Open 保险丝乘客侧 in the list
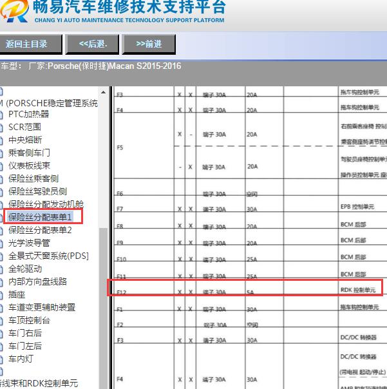Viewport: 387px width, 389px height. pyautogui.click(x=33, y=178)
